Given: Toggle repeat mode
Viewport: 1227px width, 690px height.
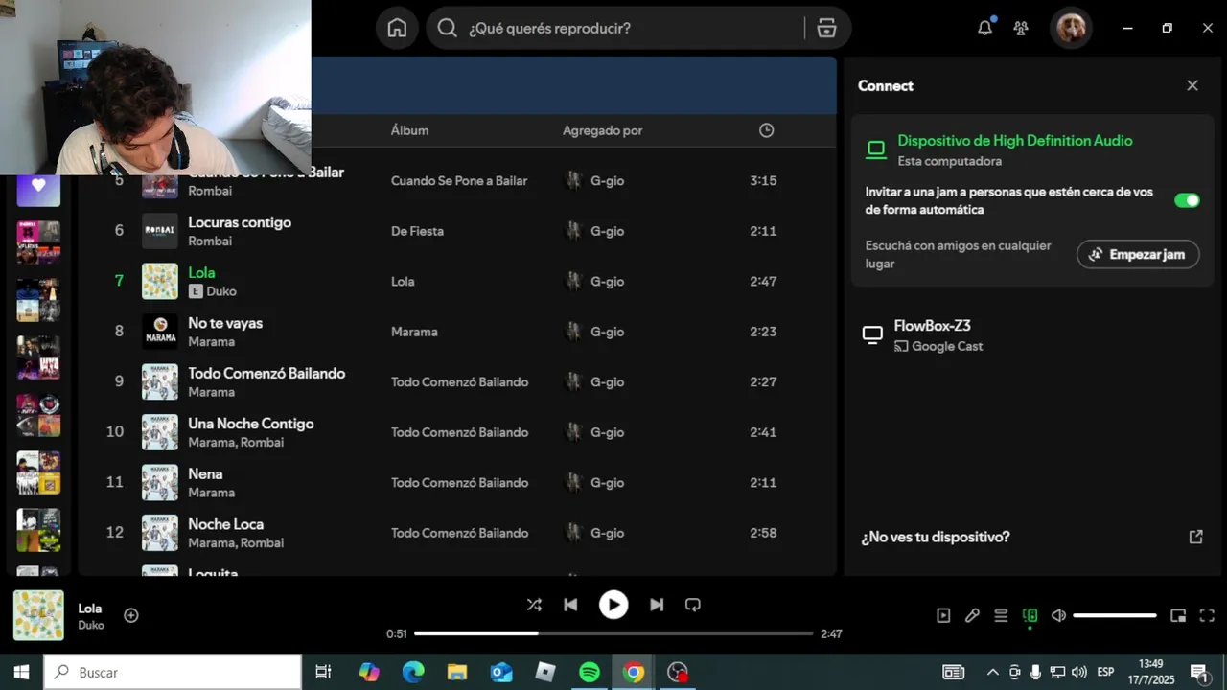Looking at the screenshot, I should tap(693, 605).
